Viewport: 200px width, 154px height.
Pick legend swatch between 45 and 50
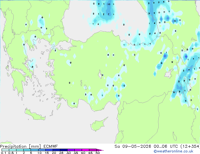(x=93, y=150)
